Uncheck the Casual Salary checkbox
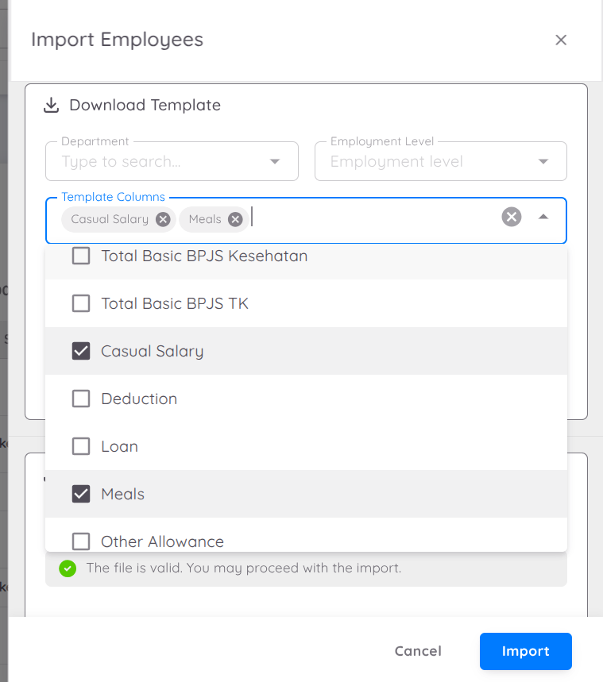The image size is (603, 682). (x=81, y=351)
